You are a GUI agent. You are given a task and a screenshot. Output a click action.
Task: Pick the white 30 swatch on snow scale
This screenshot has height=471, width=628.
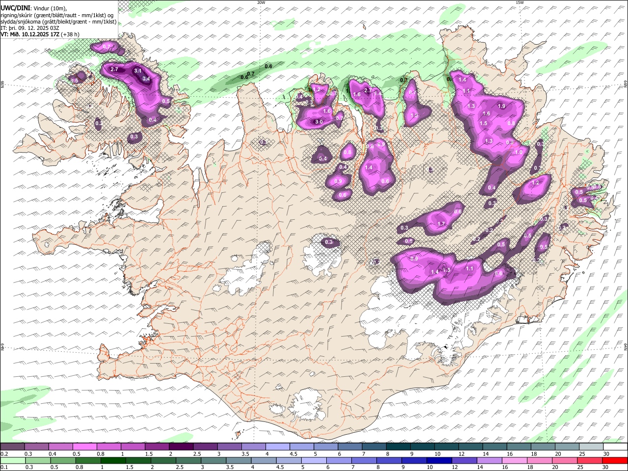[x=615, y=446]
